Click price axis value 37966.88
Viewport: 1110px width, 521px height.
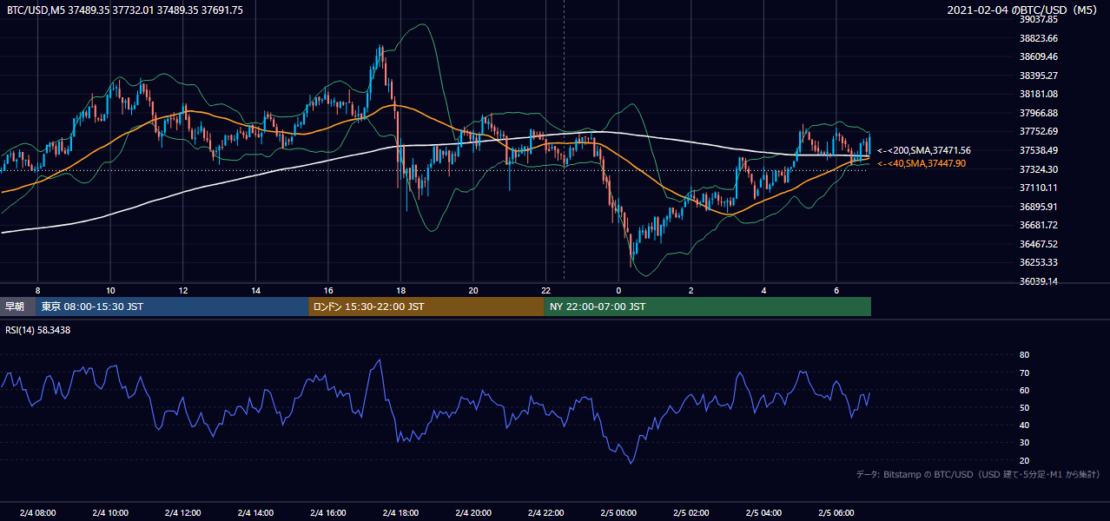click(x=1038, y=113)
